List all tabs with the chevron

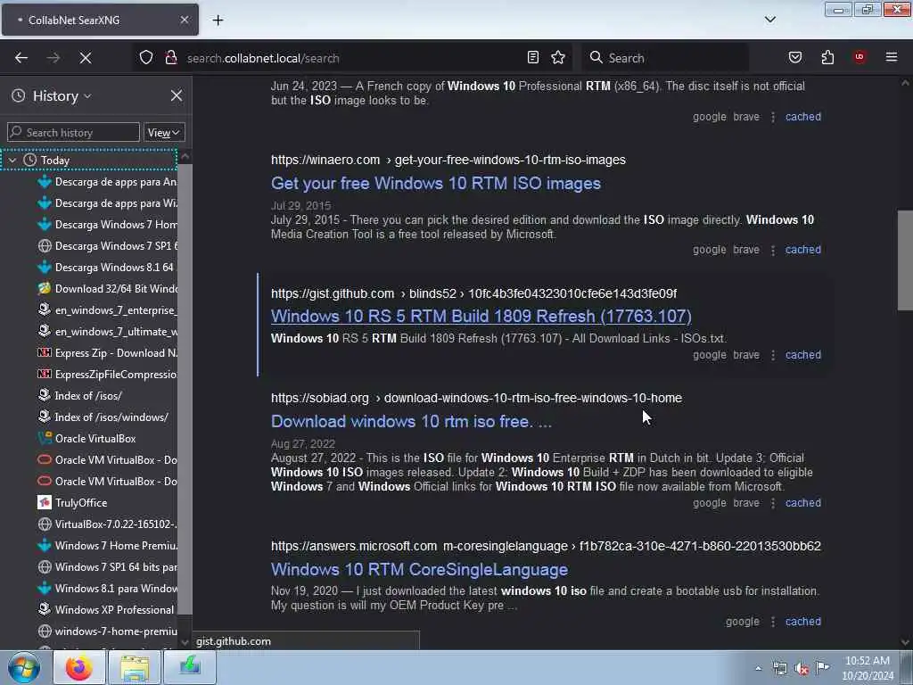tap(769, 20)
